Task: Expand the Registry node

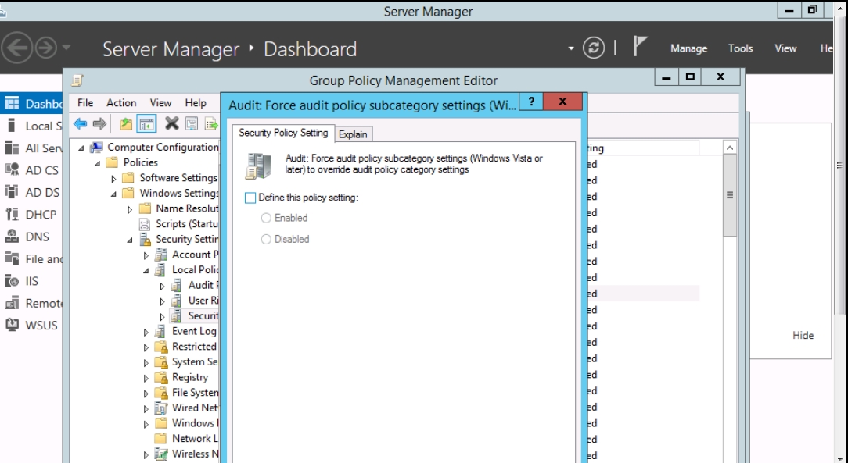Action: coord(146,378)
